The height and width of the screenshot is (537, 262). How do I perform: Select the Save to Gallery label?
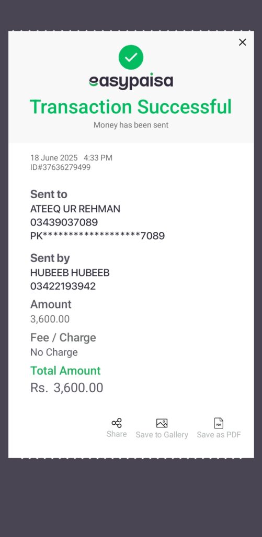[x=162, y=435]
